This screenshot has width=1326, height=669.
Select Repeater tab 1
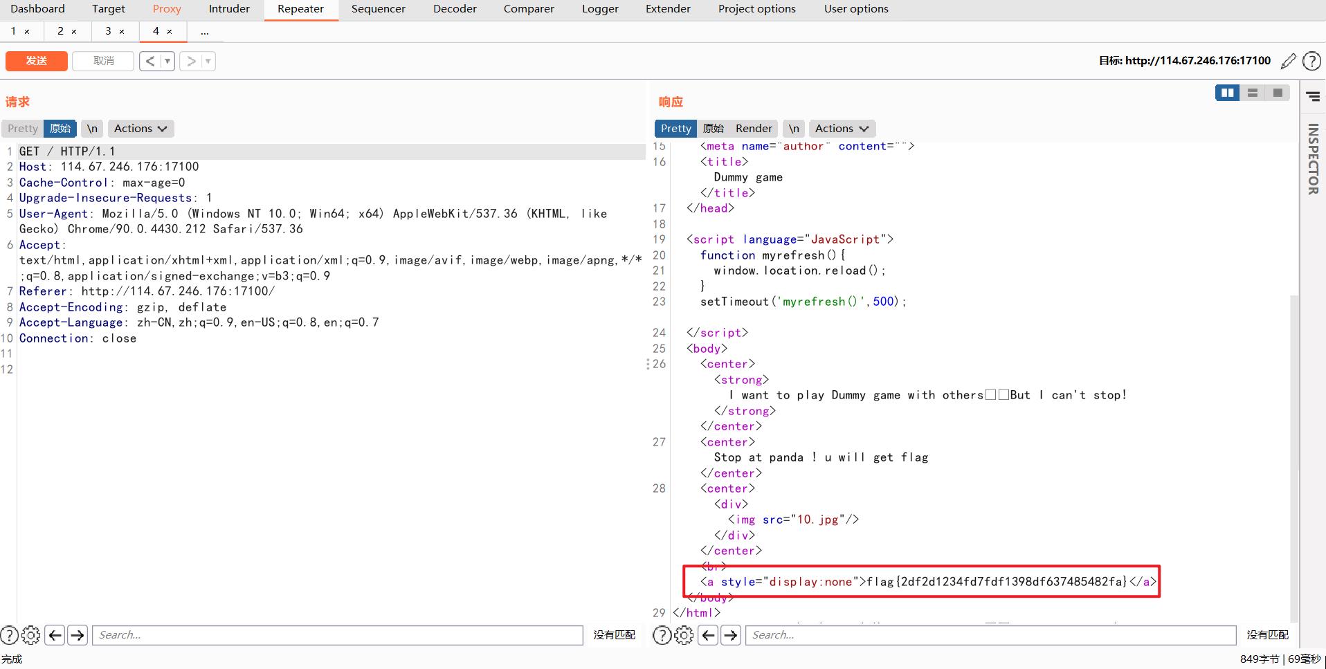pyautogui.click(x=13, y=31)
